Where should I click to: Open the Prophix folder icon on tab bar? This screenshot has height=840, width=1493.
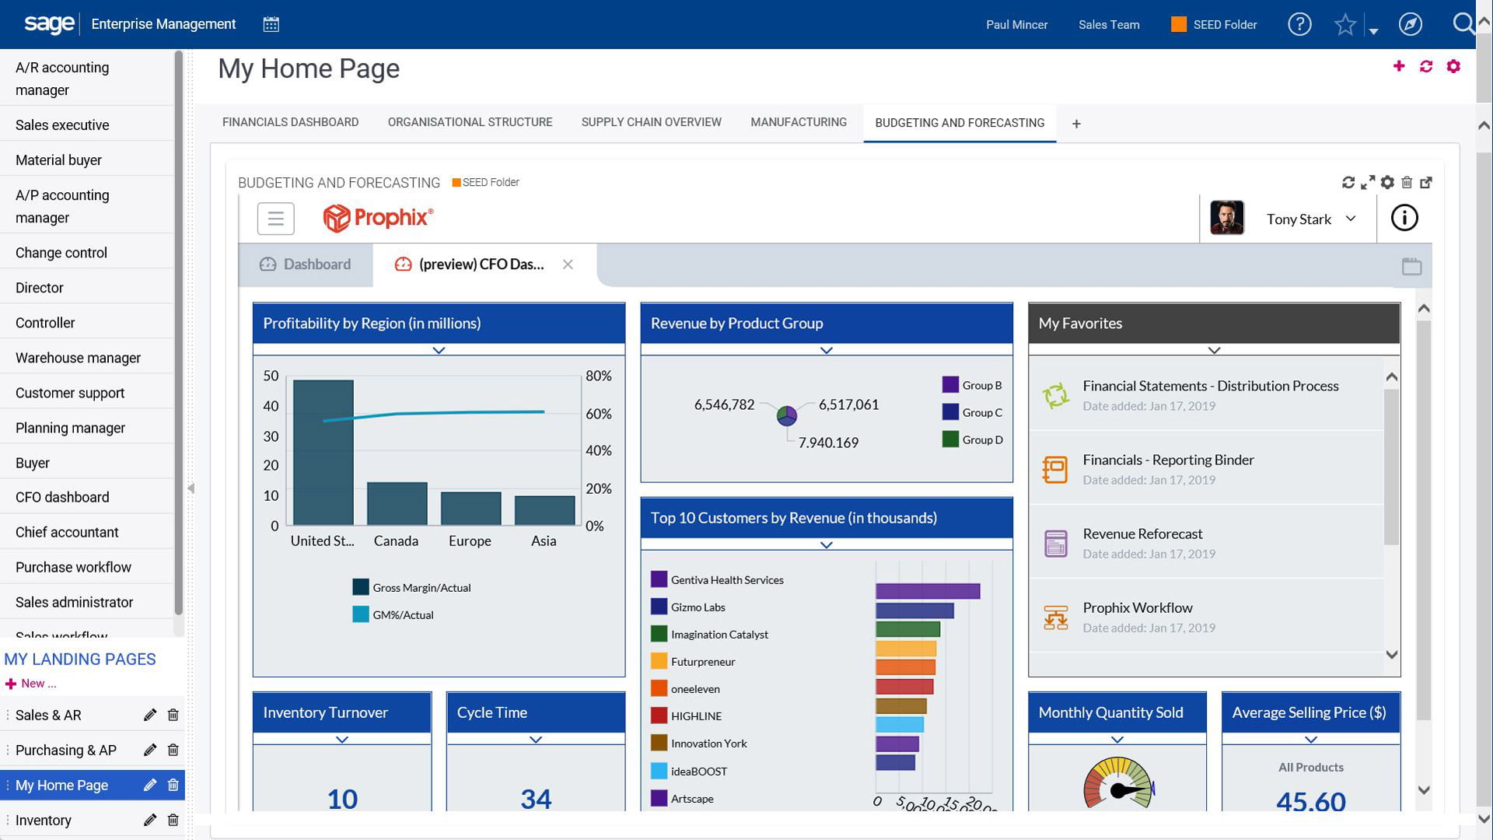point(1412,267)
